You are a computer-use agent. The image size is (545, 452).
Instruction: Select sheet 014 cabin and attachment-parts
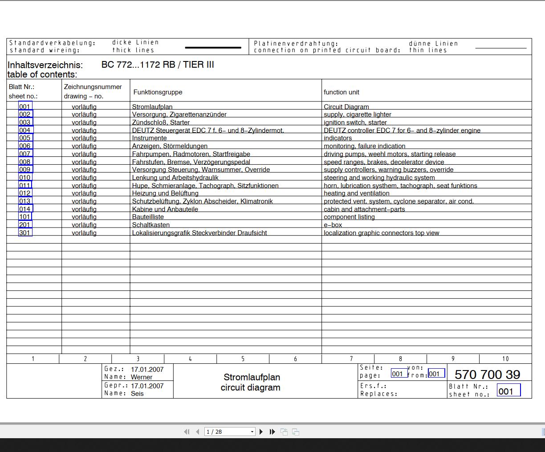25,209
